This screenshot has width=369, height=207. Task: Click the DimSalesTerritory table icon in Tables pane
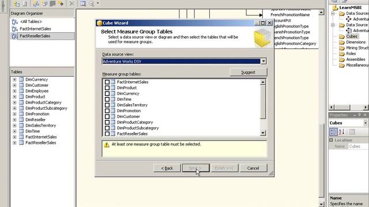21,125
